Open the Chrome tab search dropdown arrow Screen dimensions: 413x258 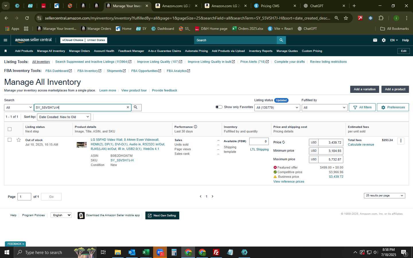[5, 6]
